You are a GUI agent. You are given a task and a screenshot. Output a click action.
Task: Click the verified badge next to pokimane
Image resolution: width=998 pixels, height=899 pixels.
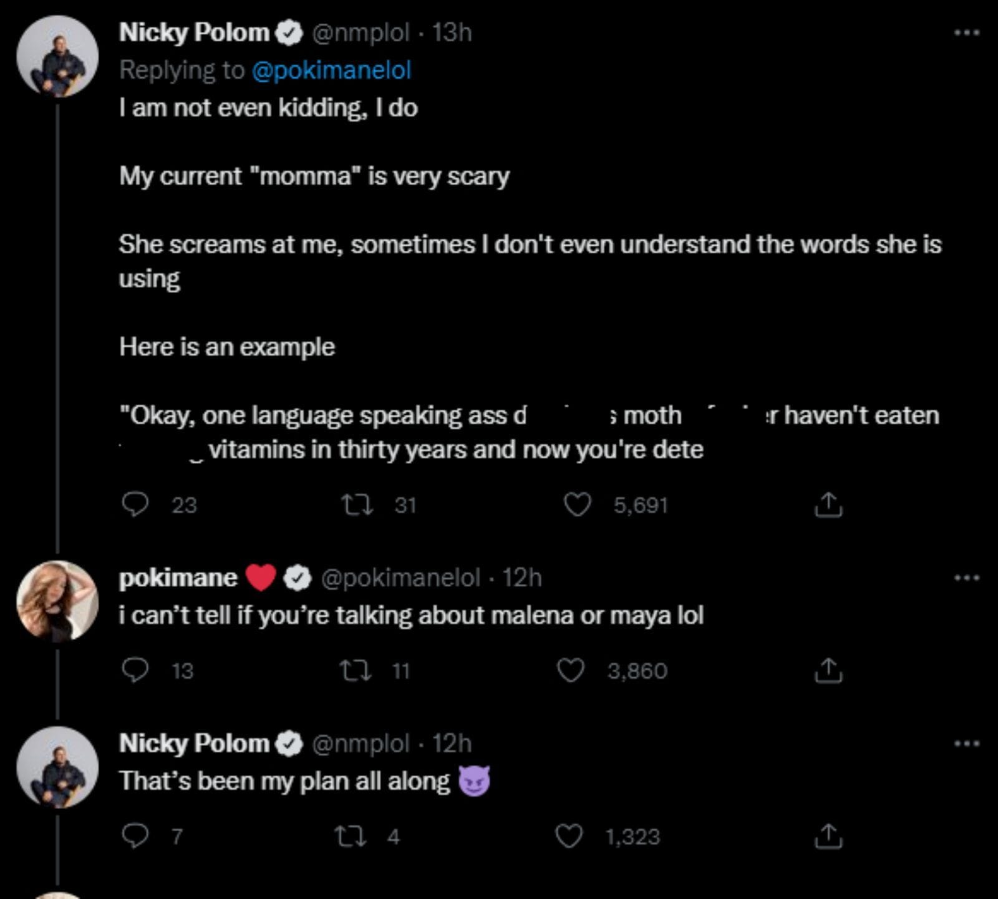298,577
